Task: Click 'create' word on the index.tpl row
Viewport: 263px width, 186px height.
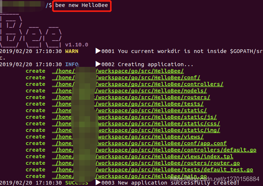Action: tap(36, 156)
